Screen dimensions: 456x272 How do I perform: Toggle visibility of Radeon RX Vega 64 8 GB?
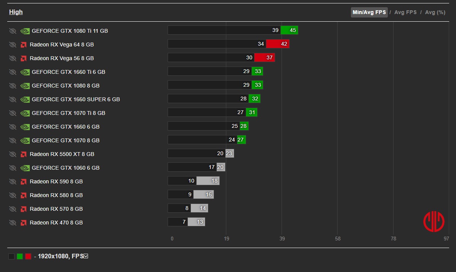(x=13, y=45)
